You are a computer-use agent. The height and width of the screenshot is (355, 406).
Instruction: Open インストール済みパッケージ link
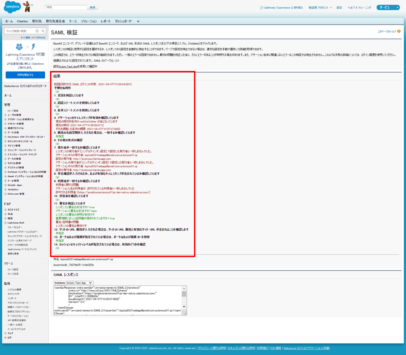(x=20, y=240)
